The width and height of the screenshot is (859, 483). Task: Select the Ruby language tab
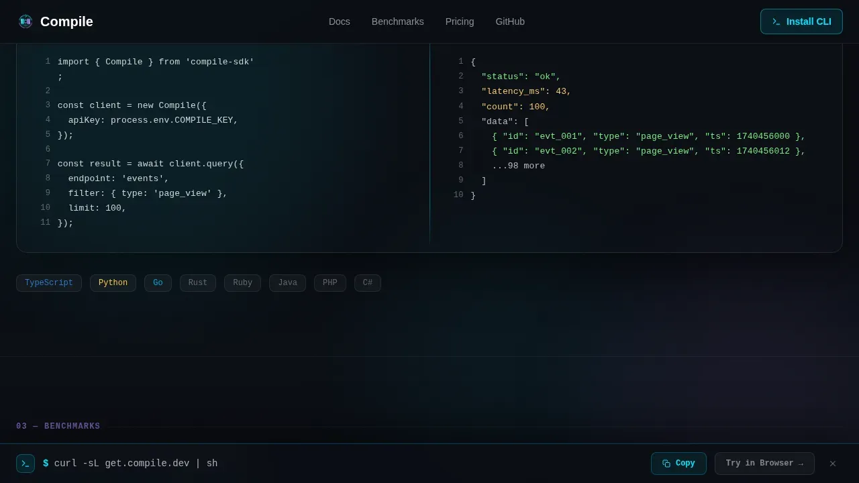(242, 283)
